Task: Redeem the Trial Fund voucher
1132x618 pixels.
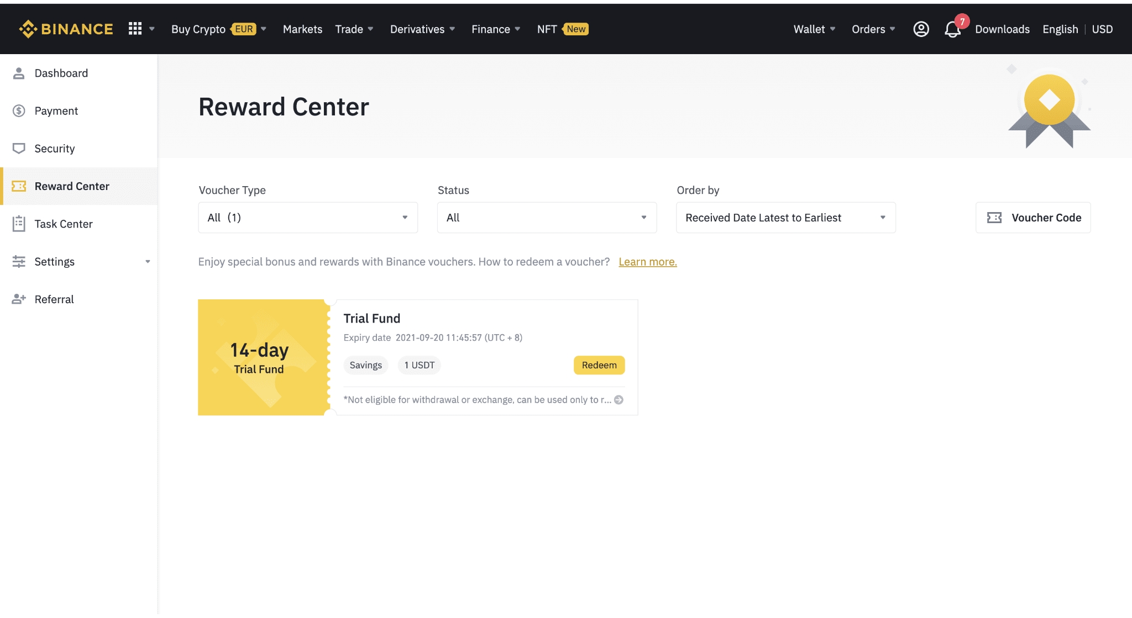Action: point(599,365)
